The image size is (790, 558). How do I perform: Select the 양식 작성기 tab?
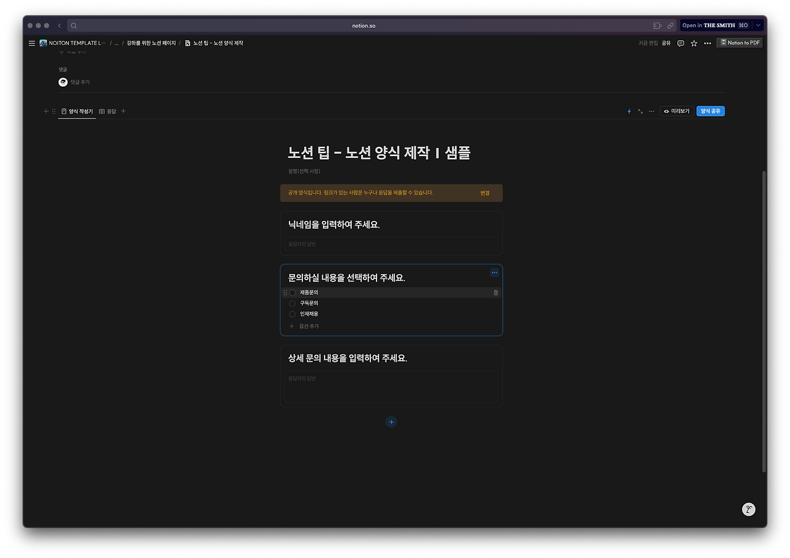tap(77, 111)
